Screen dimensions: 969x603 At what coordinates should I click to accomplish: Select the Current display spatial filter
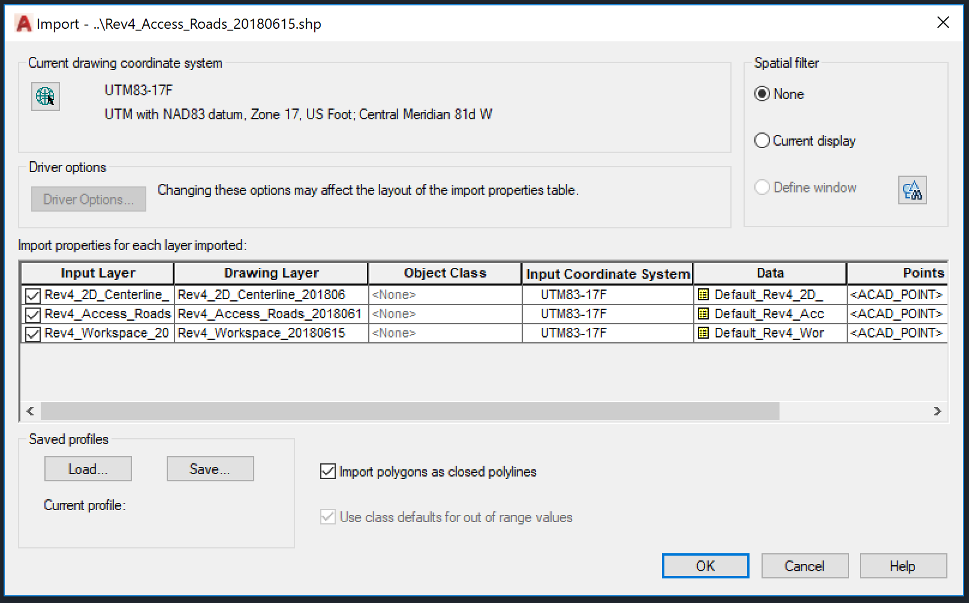(762, 140)
